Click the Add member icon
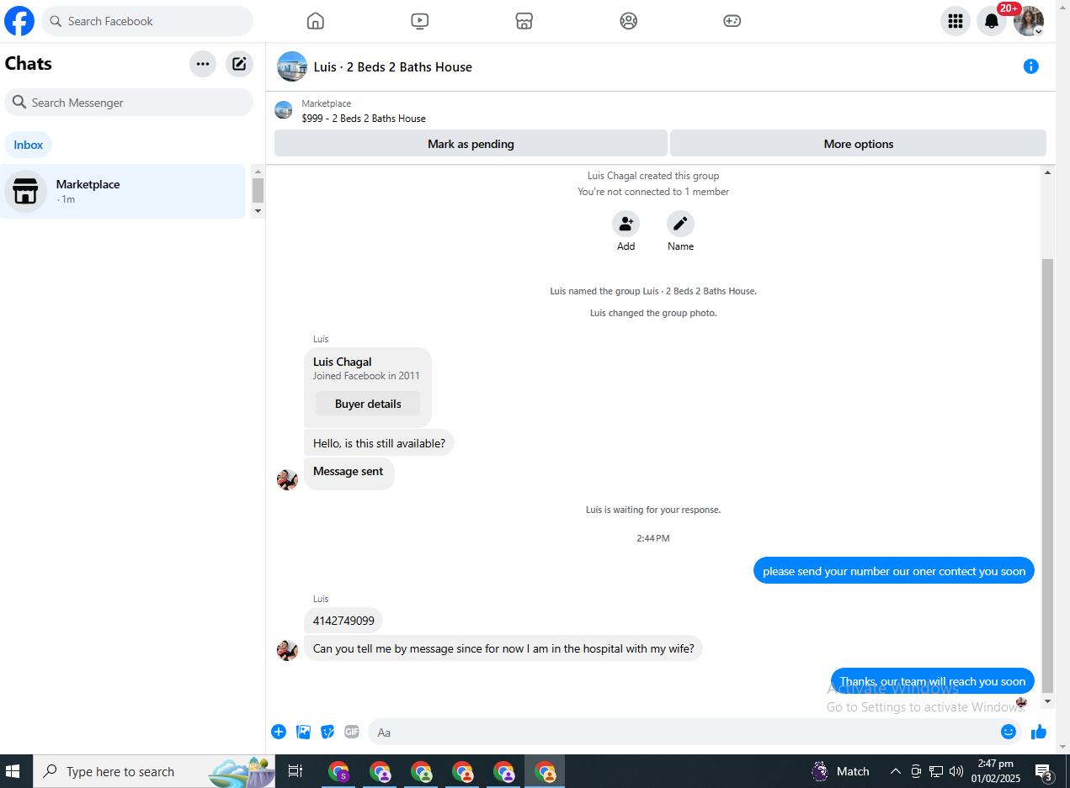This screenshot has width=1070, height=788. click(625, 224)
